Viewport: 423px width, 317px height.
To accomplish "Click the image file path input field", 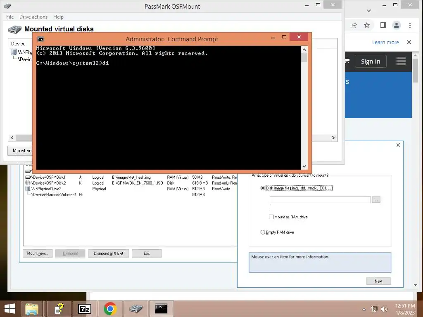I will (x=320, y=199).
